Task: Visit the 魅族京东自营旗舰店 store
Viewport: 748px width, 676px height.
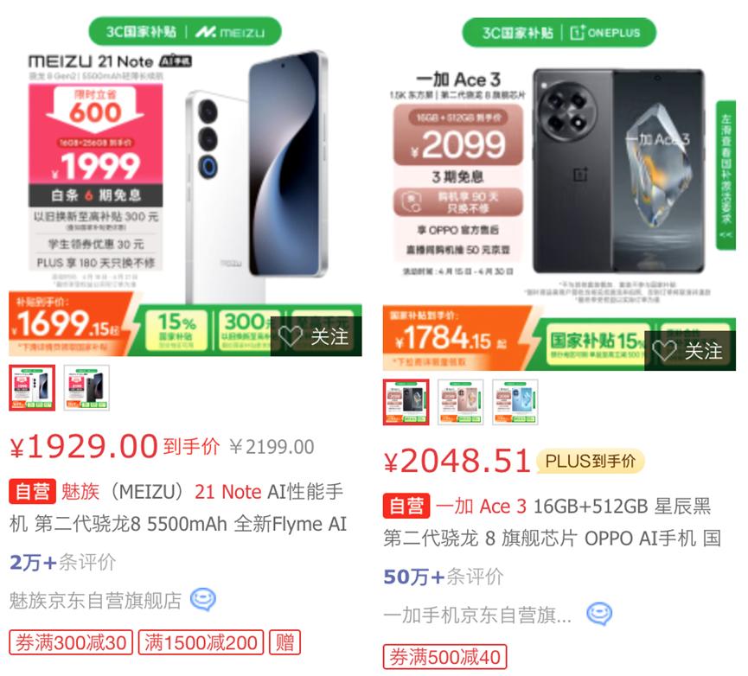Action: tap(95, 600)
